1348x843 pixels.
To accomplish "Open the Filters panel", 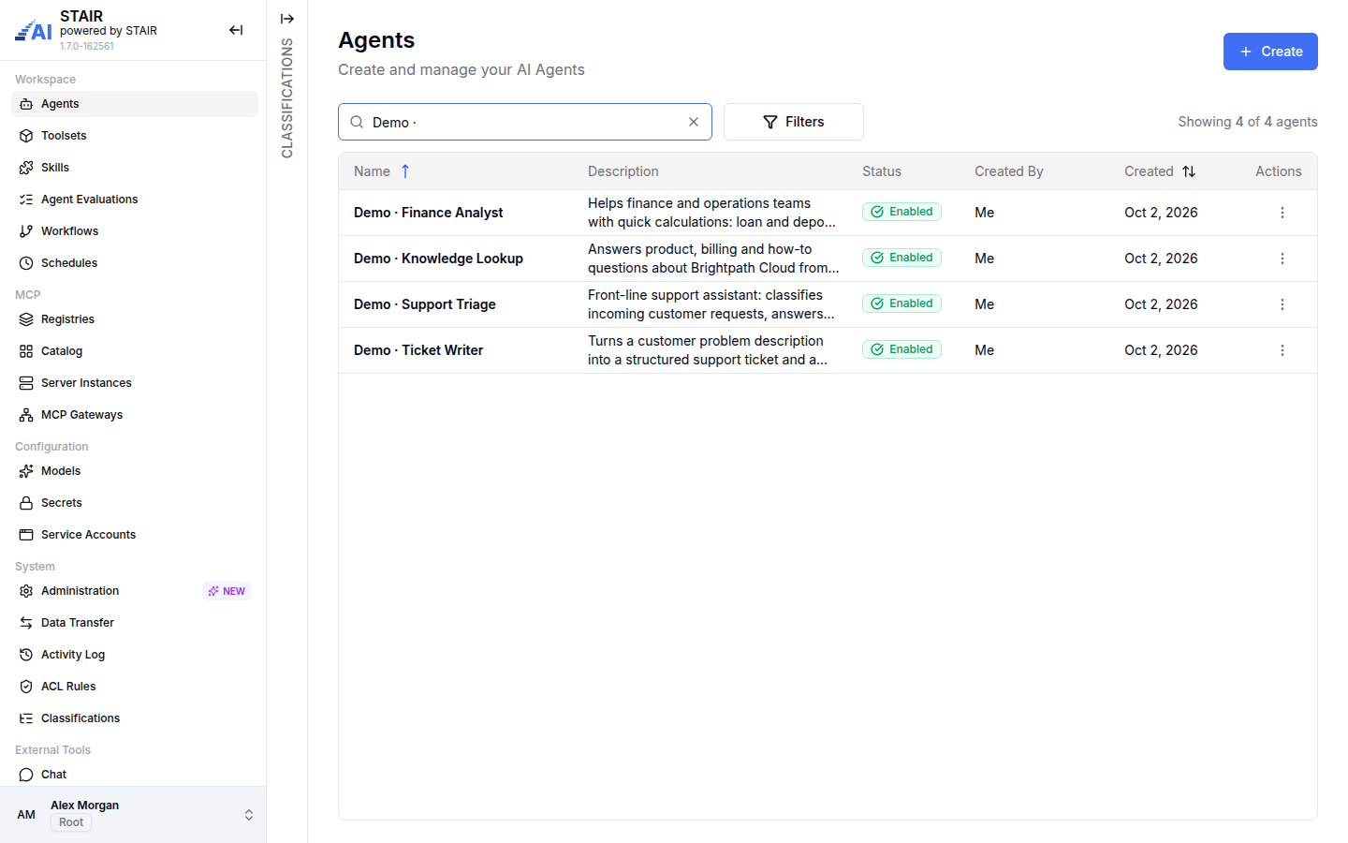I will 794,122.
